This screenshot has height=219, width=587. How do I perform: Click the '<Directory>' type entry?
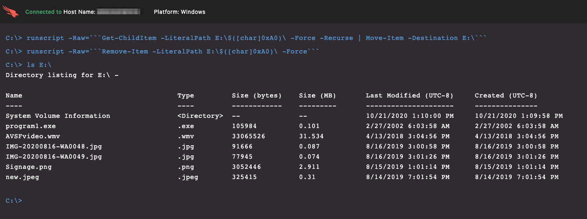coord(200,116)
